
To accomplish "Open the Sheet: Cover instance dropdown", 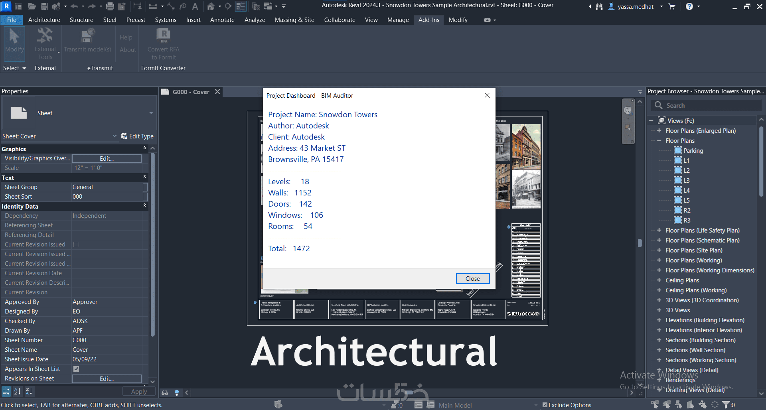I will pyautogui.click(x=115, y=136).
